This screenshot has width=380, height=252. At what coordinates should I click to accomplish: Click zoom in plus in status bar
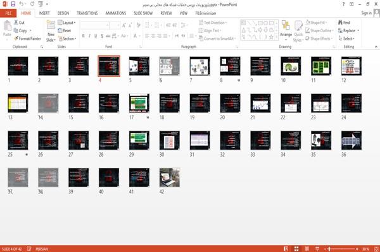[x=357, y=249]
